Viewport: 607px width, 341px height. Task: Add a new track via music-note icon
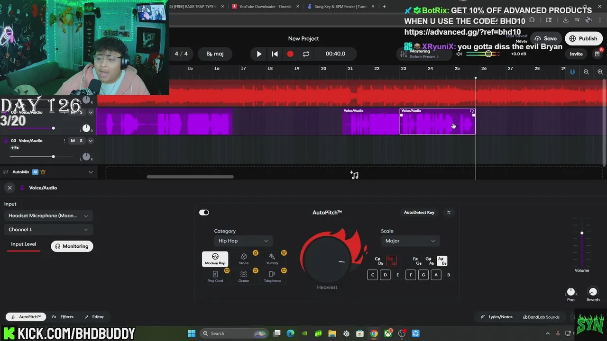pyautogui.click(x=354, y=175)
